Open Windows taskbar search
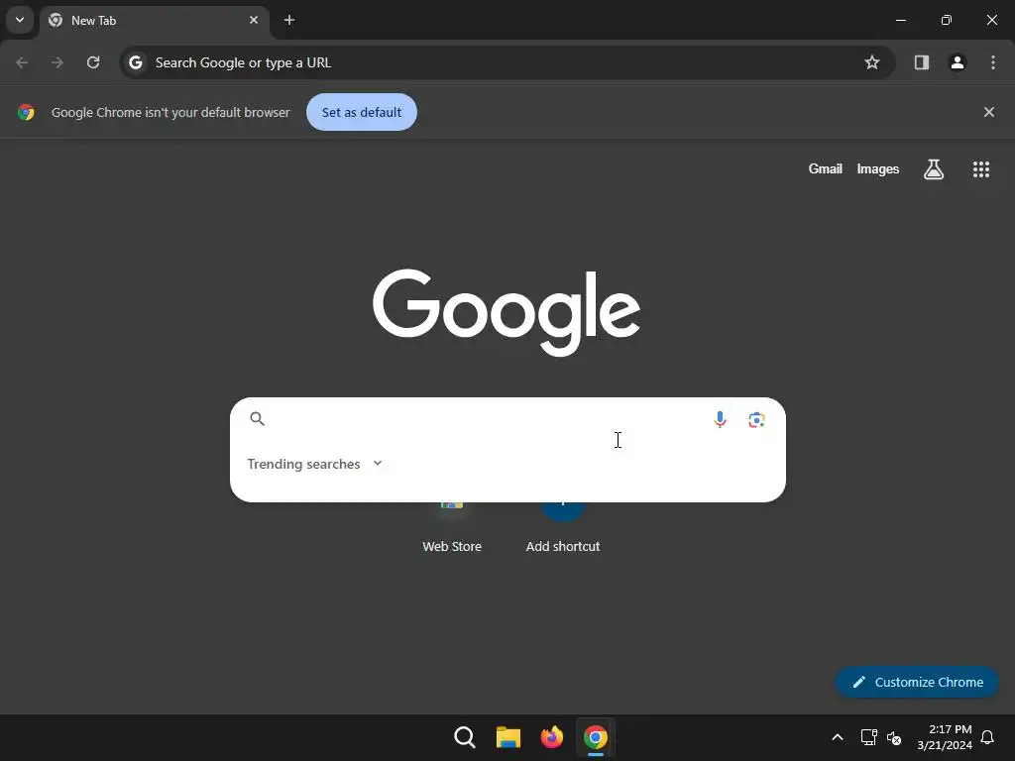This screenshot has height=761, width=1015. (x=465, y=737)
